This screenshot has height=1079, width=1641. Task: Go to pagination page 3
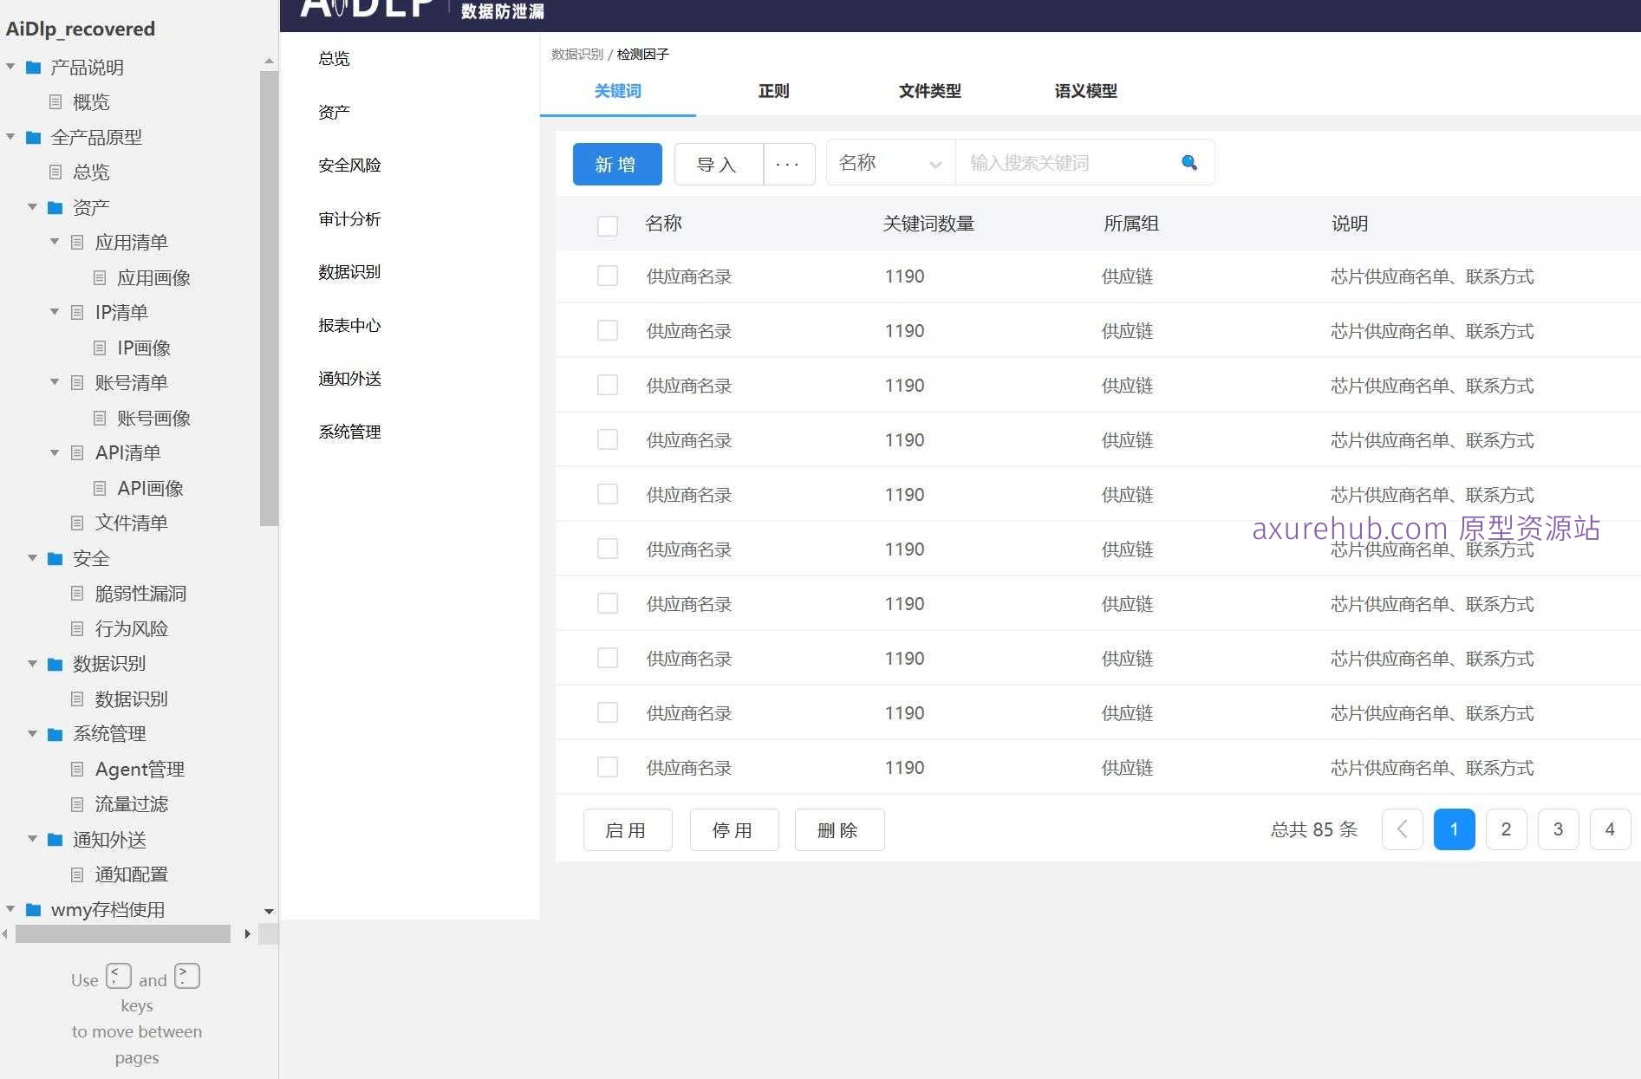[1558, 829]
